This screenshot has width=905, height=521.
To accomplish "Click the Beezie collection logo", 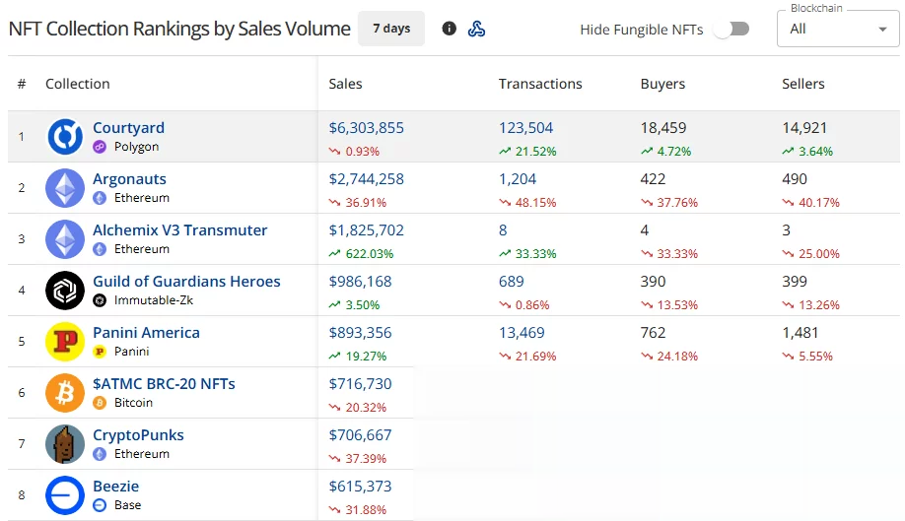I will coord(65,495).
